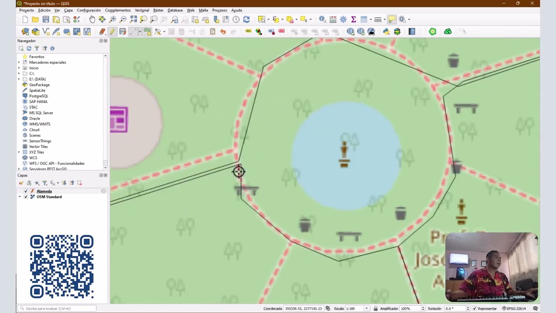This screenshot has width=556, height=313.
Task: Remove selected layer in Capas toolbar
Action: (x=79, y=183)
